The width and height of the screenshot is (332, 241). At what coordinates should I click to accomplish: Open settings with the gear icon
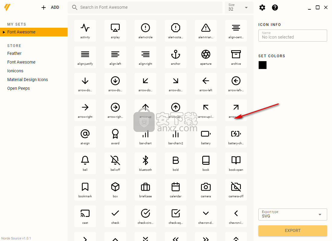[262, 8]
